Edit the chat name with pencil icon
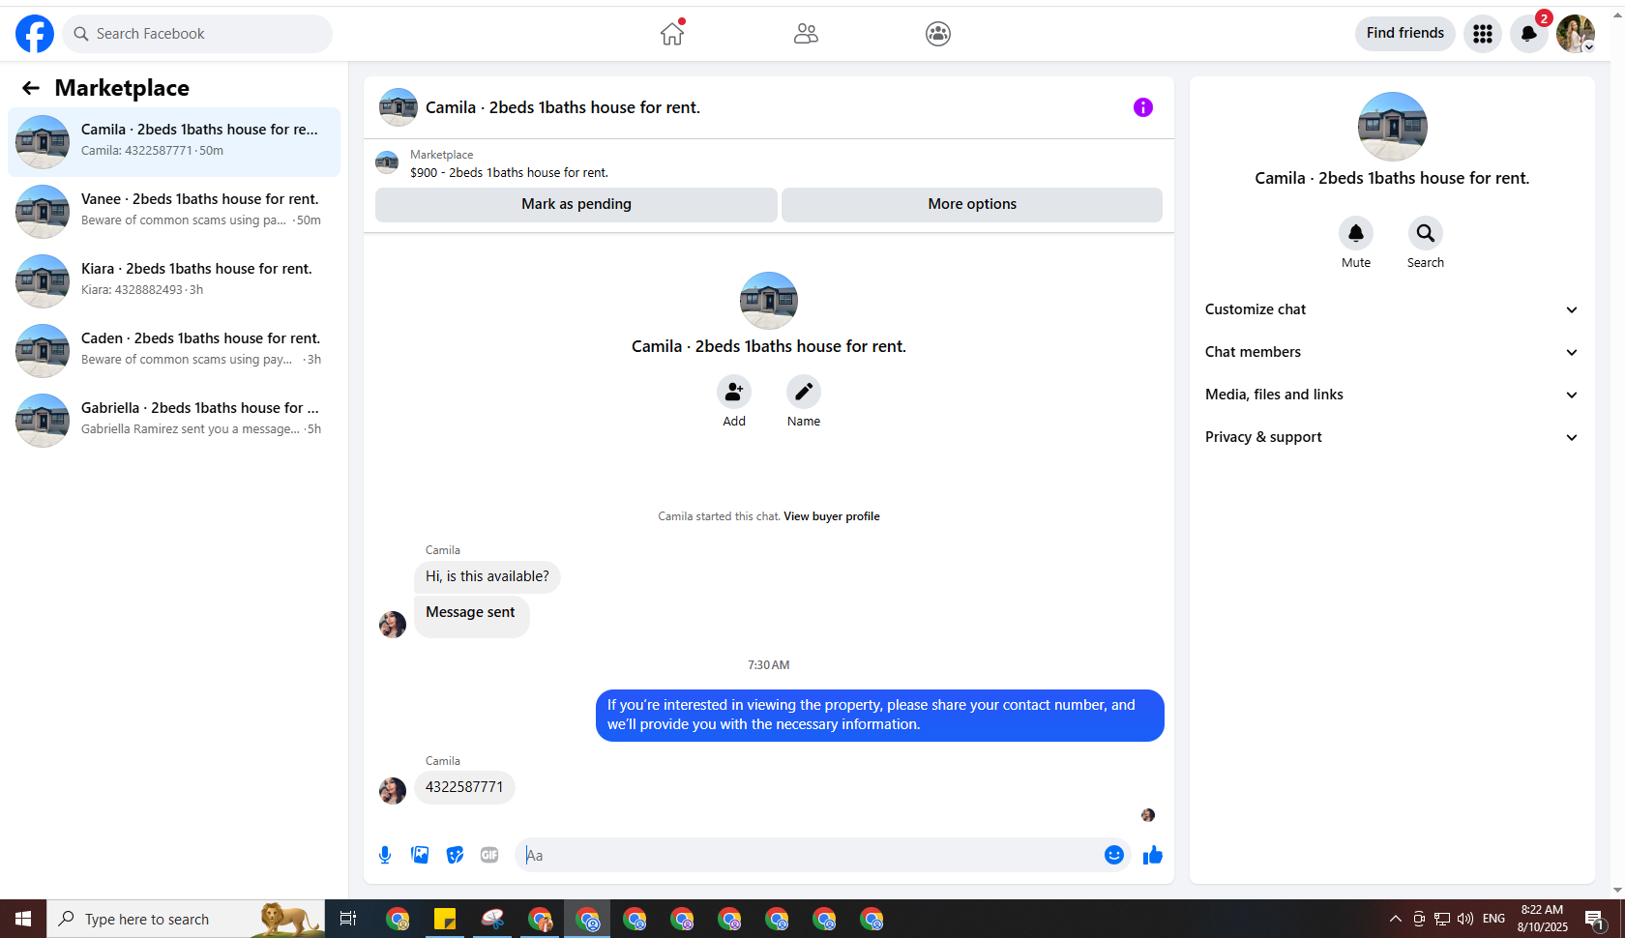 point(804,392)
